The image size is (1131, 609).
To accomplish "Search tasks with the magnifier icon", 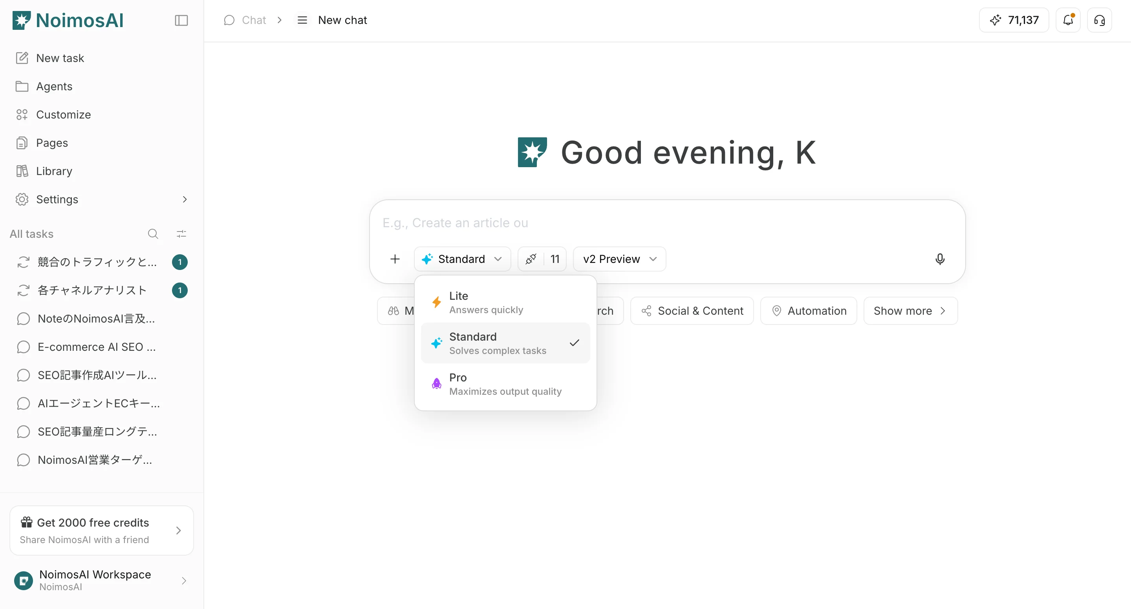I will click(153, 234).
